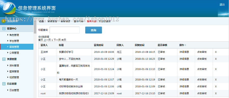Image resolution: width=229 pixels, height=98 pixels.
Task: Go to 上一页 previous page link
Action: pyautogui.click(x=47, y=40)
